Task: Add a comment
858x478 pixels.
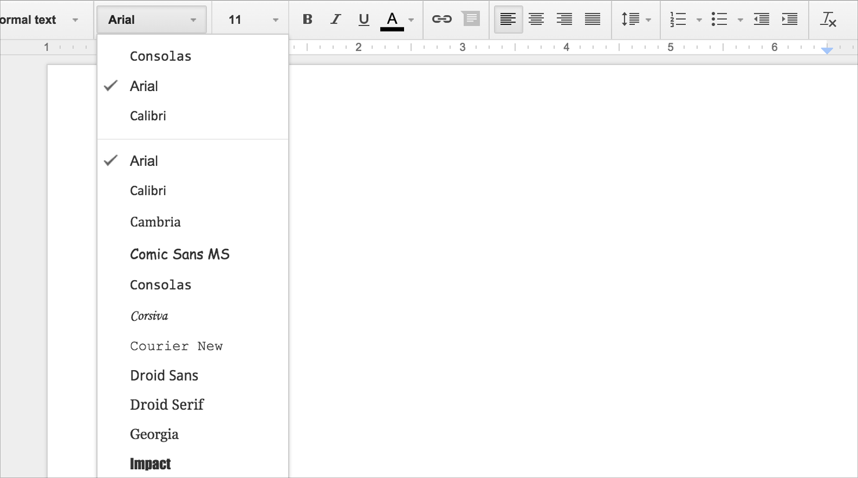Action: [x=471, y=19]
